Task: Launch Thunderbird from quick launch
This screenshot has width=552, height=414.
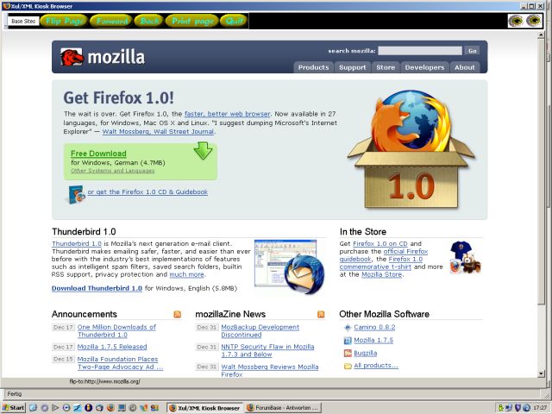Action: pyautogui.click(x=99, y=408)
